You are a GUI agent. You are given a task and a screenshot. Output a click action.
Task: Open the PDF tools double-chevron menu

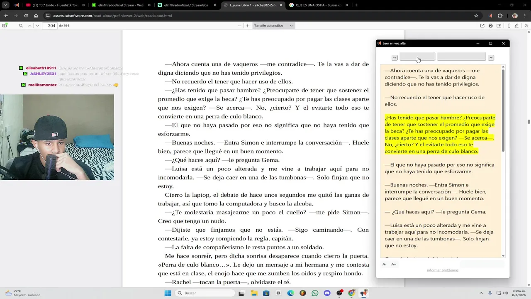[x=527, y=26]
